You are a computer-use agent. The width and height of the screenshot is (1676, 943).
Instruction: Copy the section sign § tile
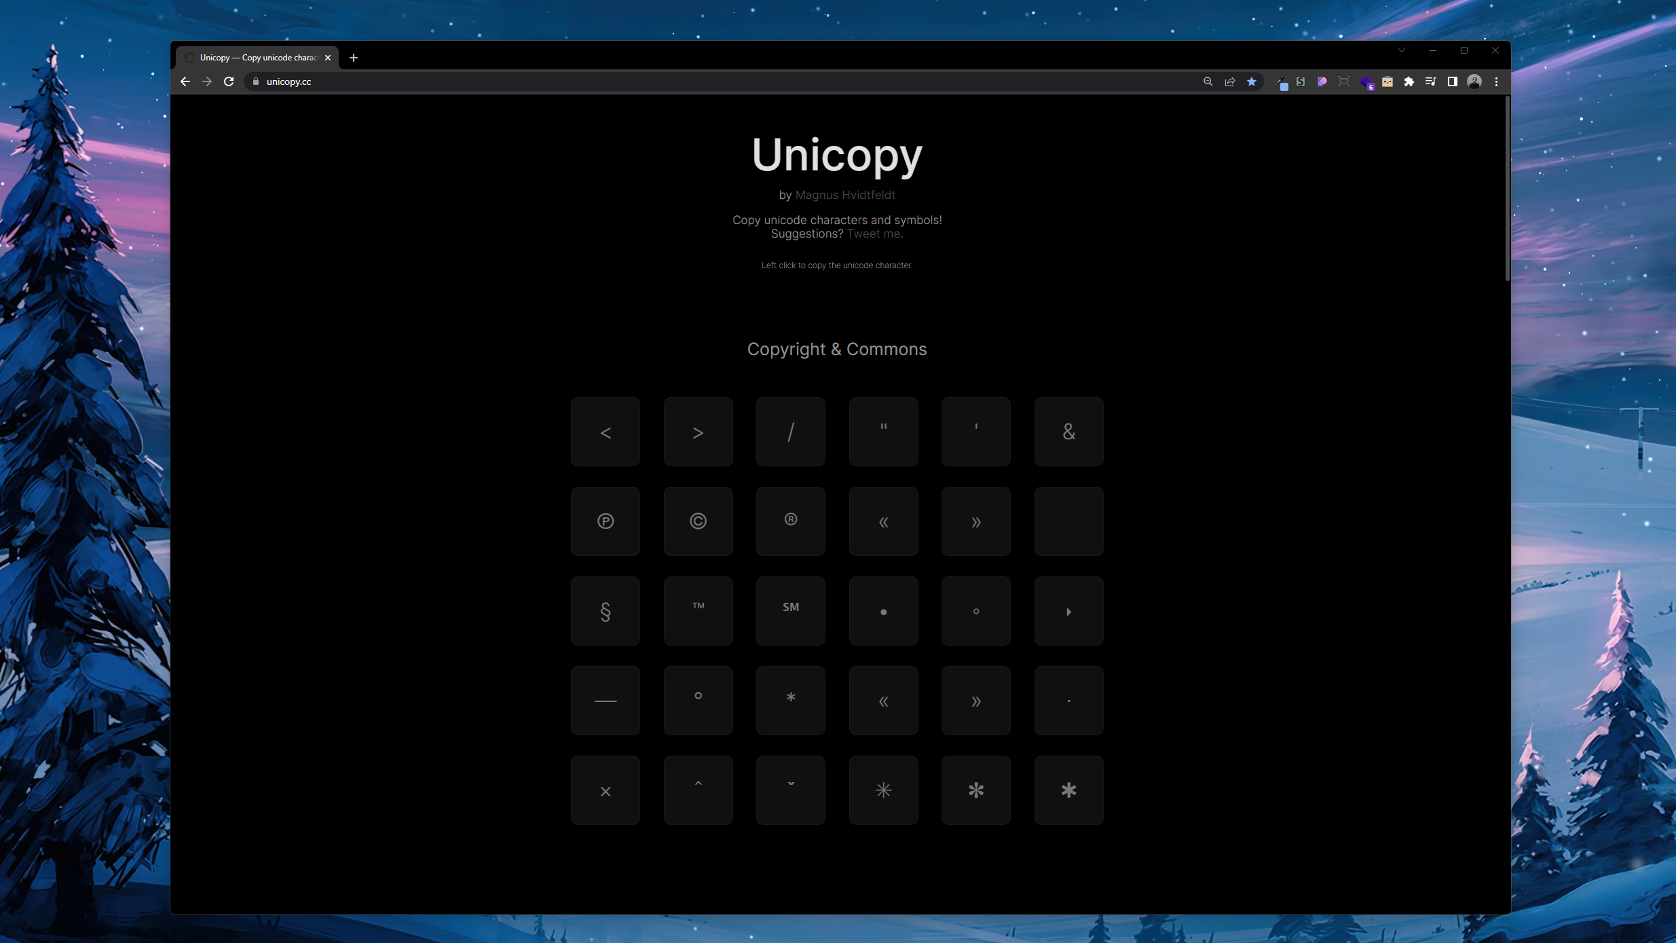[x=605, y=611]
